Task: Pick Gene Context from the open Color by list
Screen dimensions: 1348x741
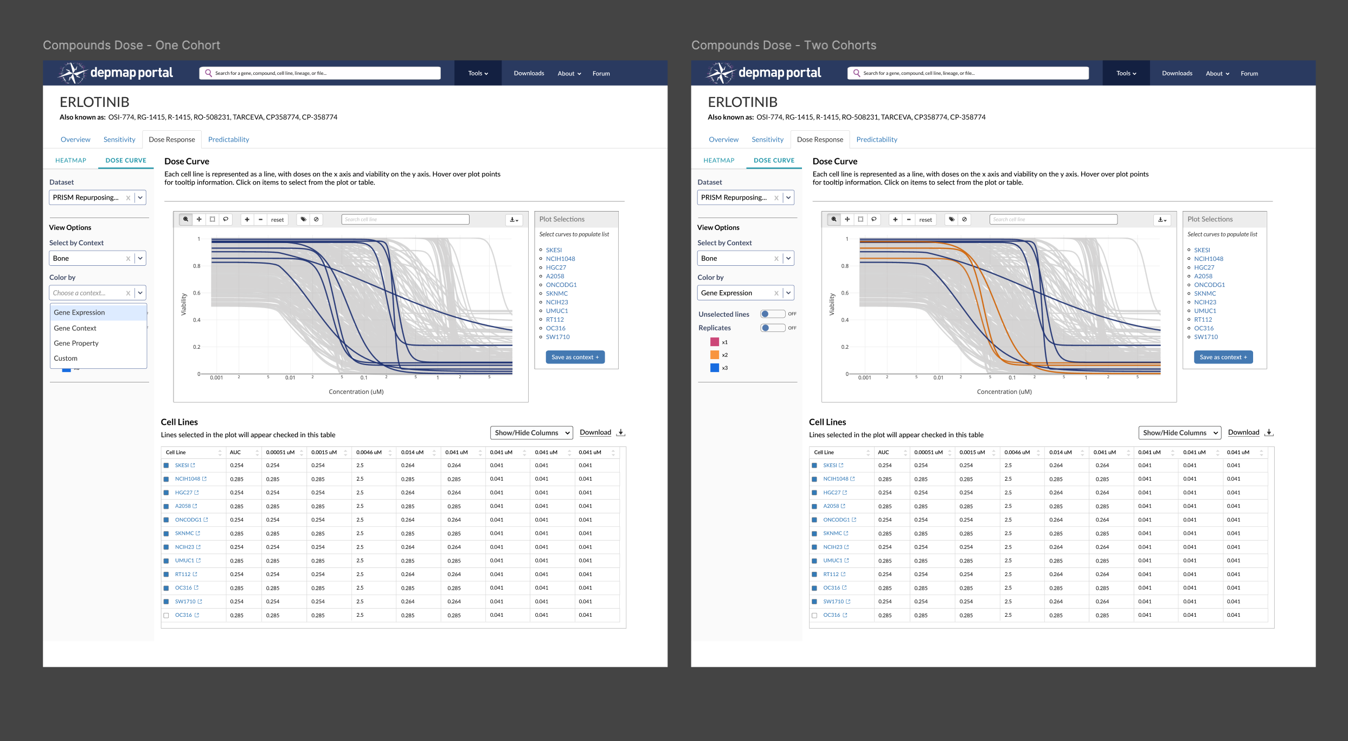Action: click(x=75, y=328)
